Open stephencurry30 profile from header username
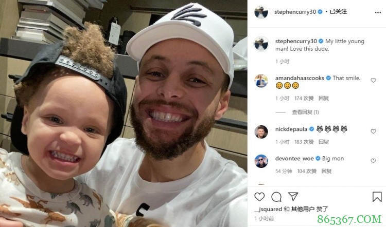The image size is (386, 227). point(295,12)
